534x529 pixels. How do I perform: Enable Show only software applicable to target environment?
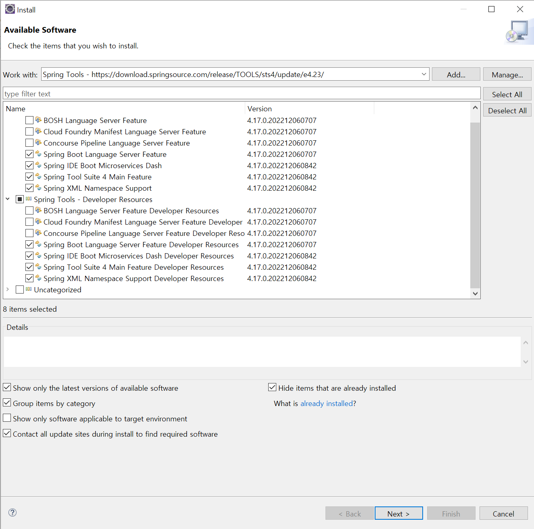point(7,418)
